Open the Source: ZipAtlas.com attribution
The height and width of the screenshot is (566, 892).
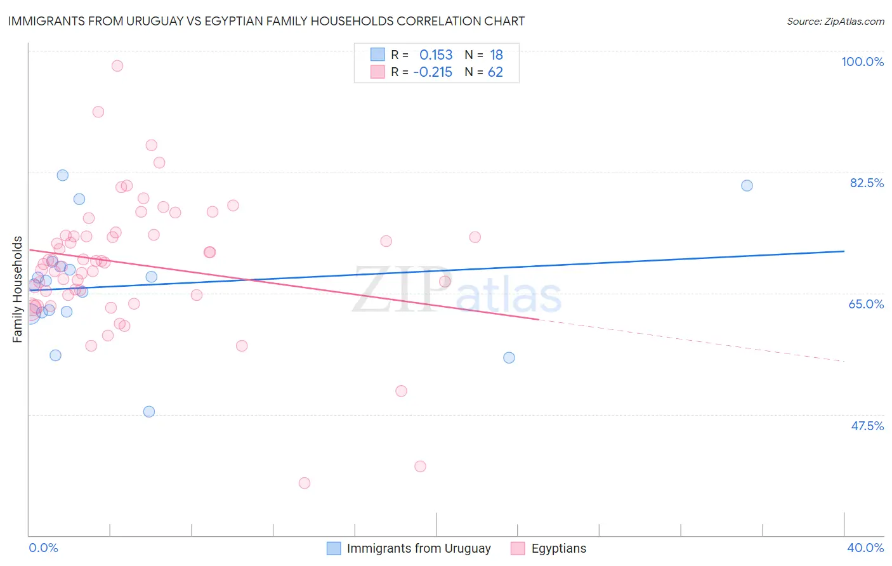tap(835, 22)
